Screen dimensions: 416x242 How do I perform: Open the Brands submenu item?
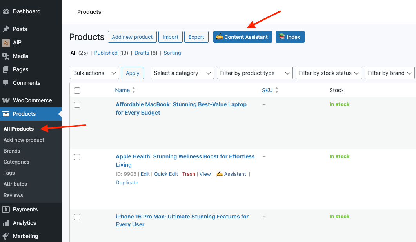pyautogui.click(x=12, y=151)
